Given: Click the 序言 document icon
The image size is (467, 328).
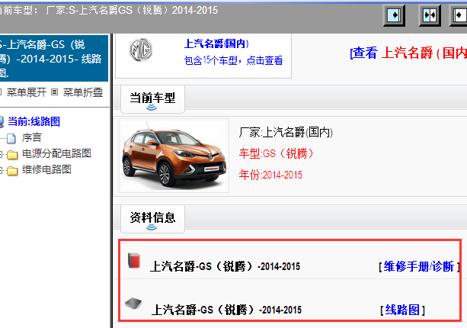Looking at the screenshot, I should [x=11, y=138].
